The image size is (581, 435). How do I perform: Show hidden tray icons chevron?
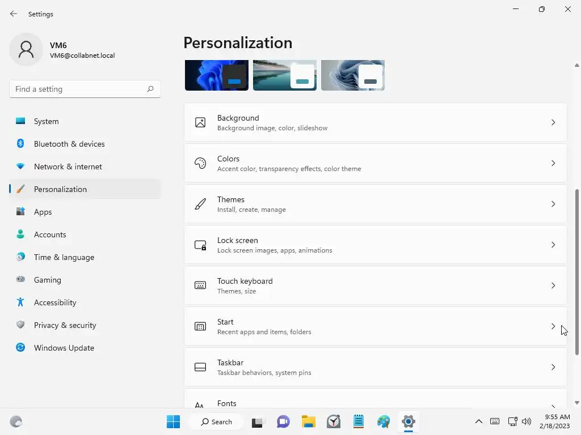[479, 421]
